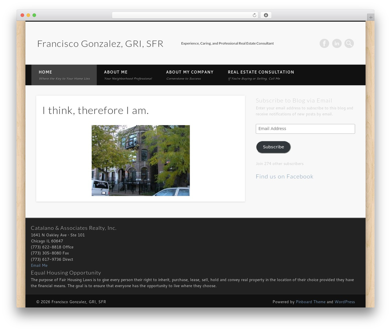Go to the Home menu item
The width and height of the screenshot is (391, 331).
(x=64, y=75)
